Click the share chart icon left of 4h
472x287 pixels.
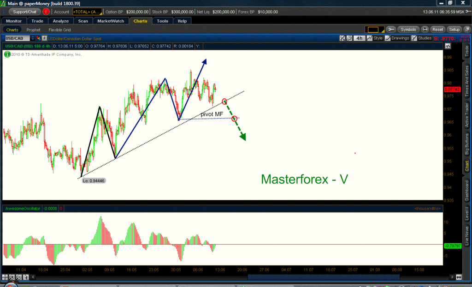click(x=342, y=38)
